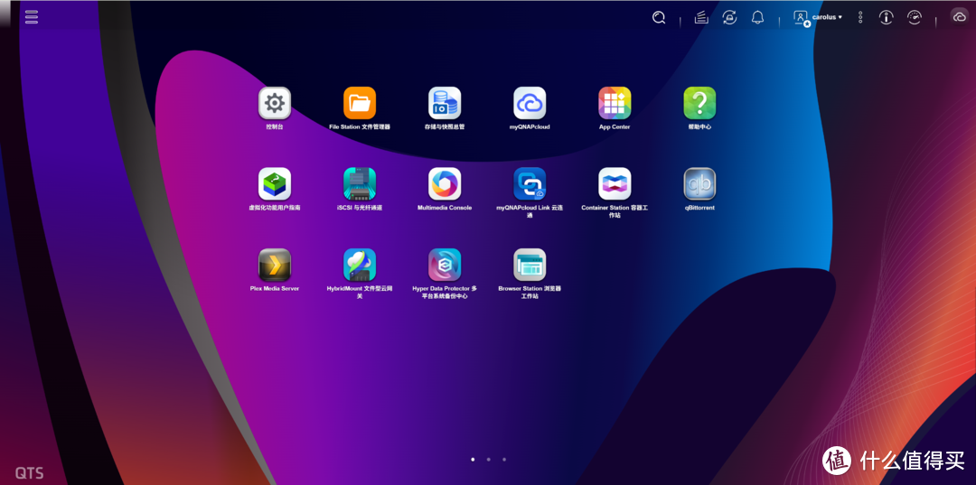Open Multimedia Console
Viewport: 976px width, 485px height.
[x=445, y=184]
